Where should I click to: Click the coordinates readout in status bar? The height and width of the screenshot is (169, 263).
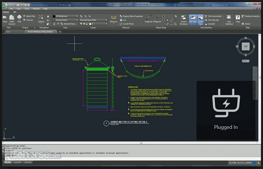240,163
